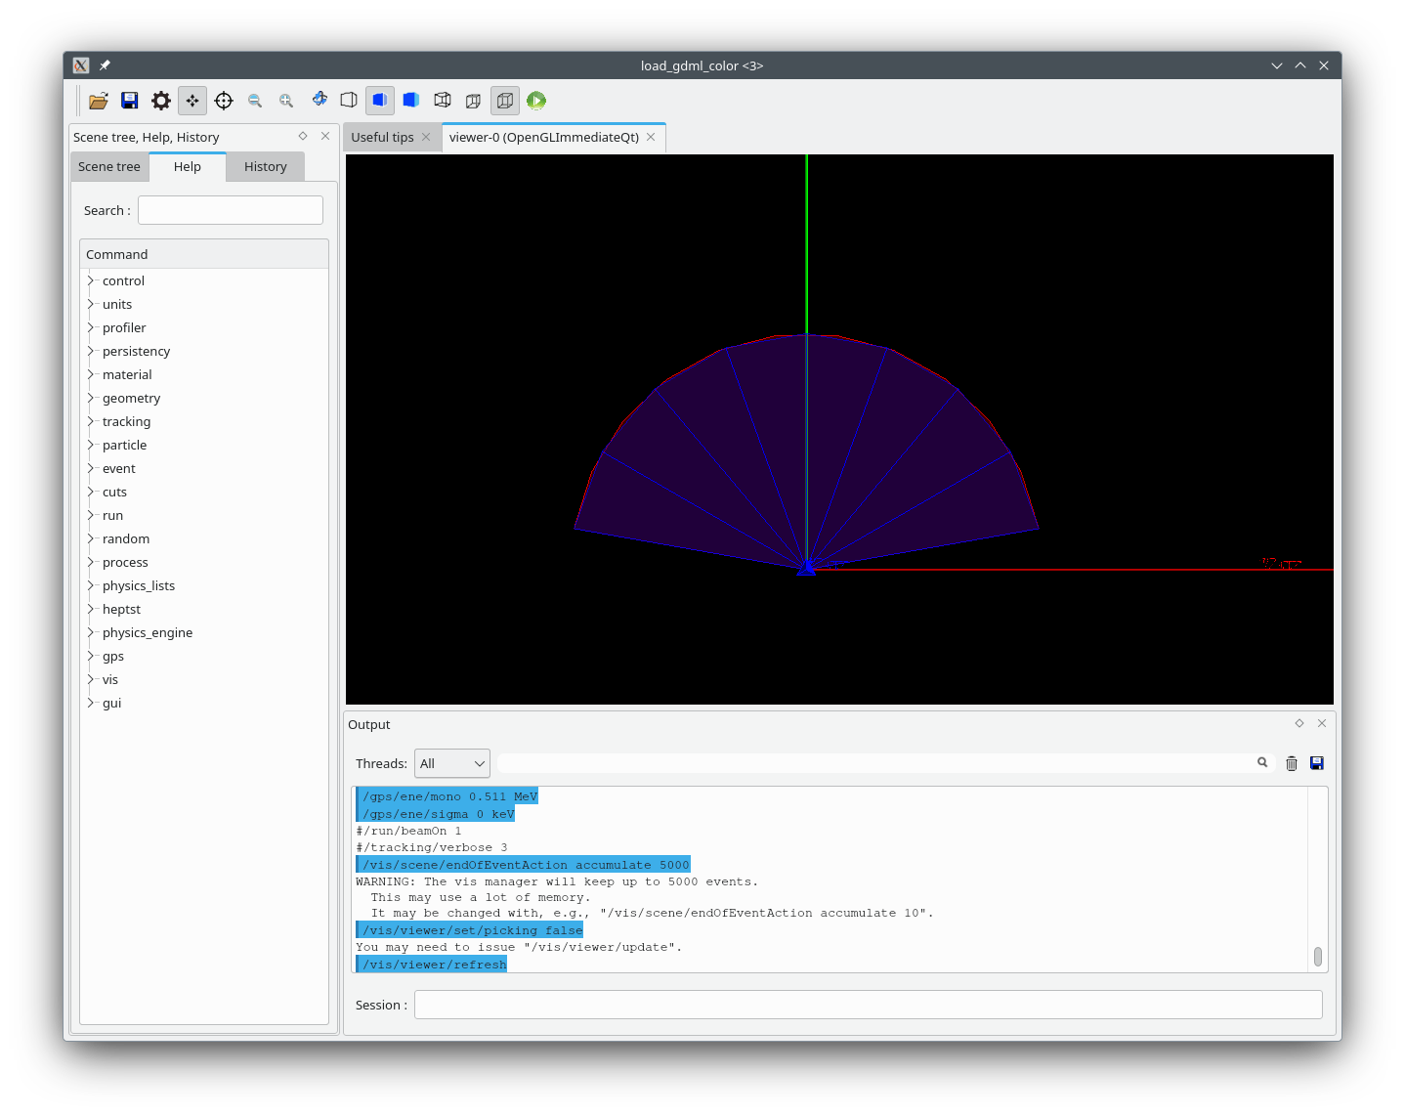Select the rotate view tool
The image size is (1405, 1116).
pyautogui.click(x=319, y=100)
